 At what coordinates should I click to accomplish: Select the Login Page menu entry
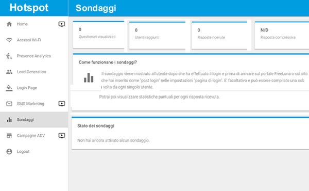coord(34,88)
